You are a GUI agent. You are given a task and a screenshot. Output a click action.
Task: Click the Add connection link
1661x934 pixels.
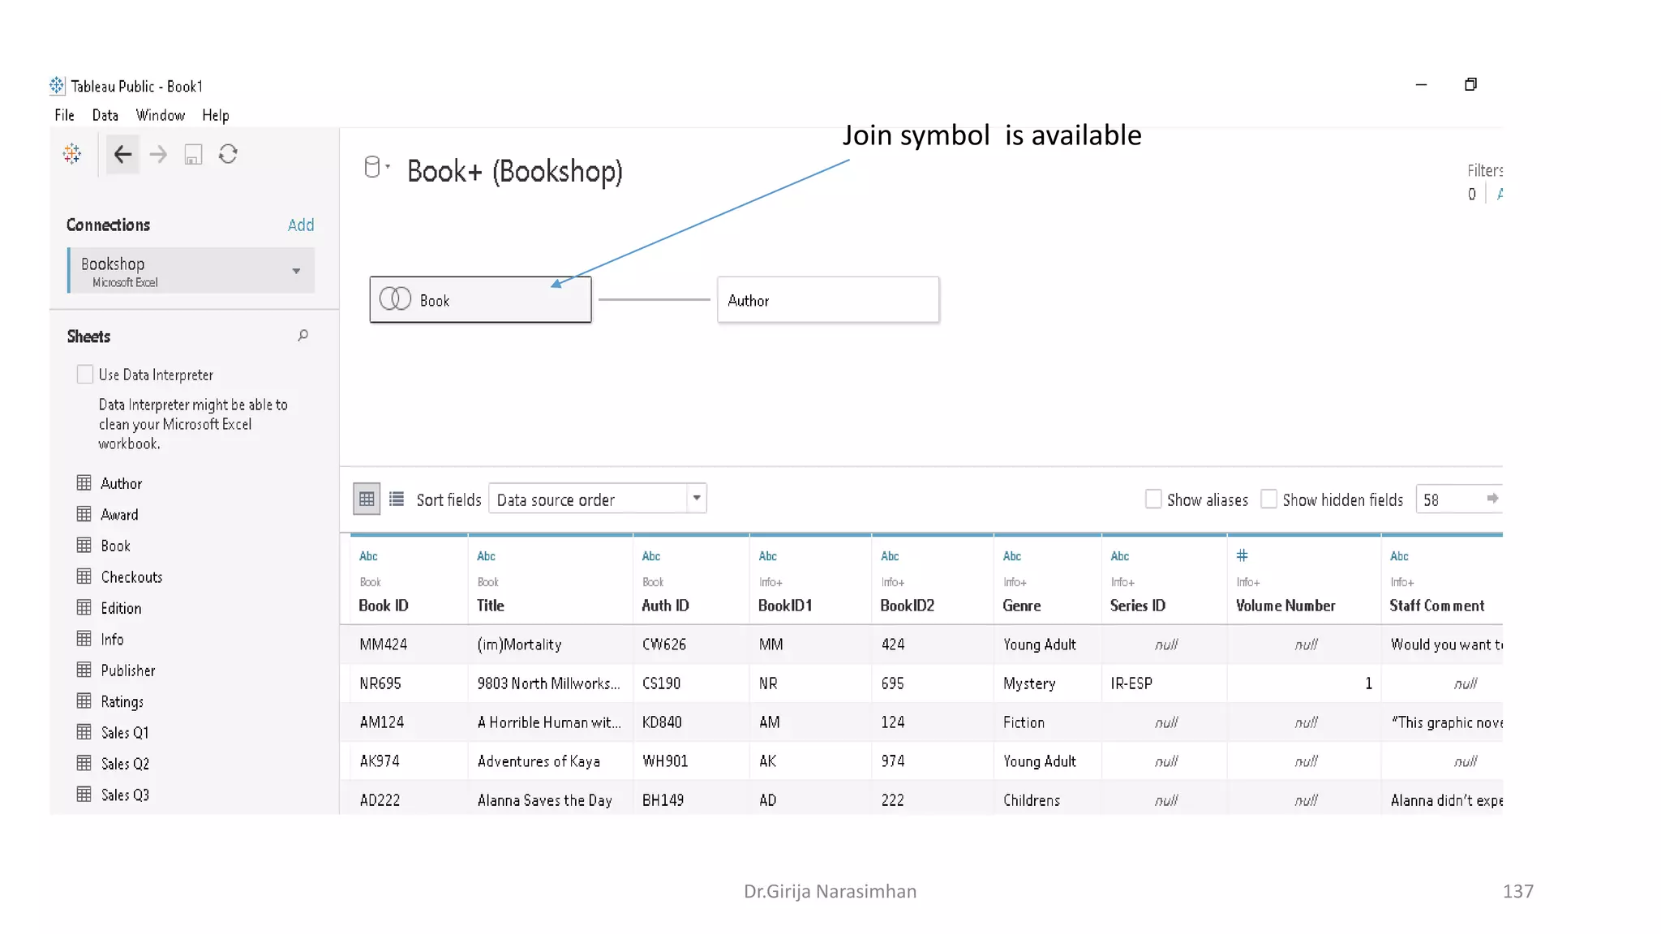pos(300,225)
